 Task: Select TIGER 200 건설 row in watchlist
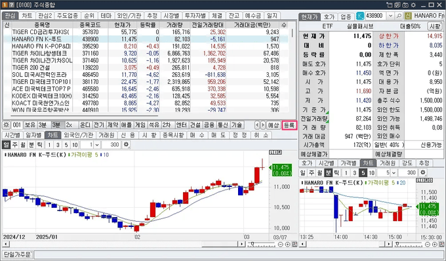coord(146,68)
